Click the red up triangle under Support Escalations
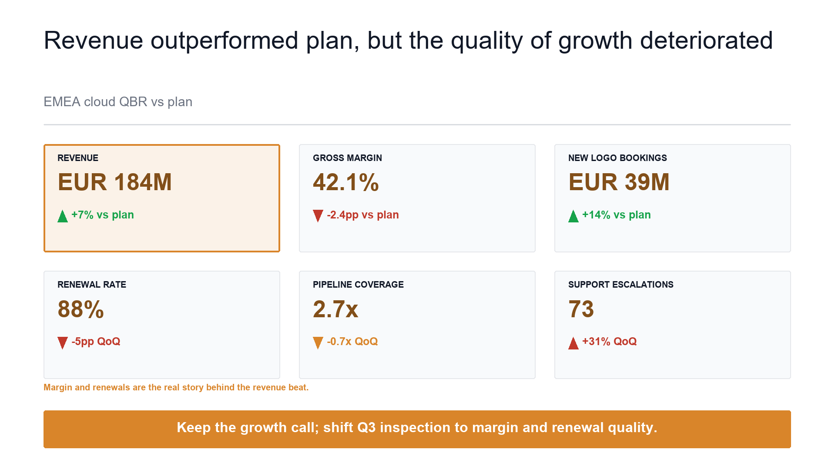Viewport: 835px width, 470px height. tap(573, 343)
